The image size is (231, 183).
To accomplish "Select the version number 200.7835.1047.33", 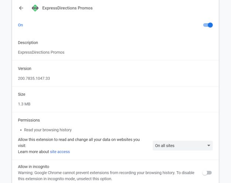I will coord(34,78).
